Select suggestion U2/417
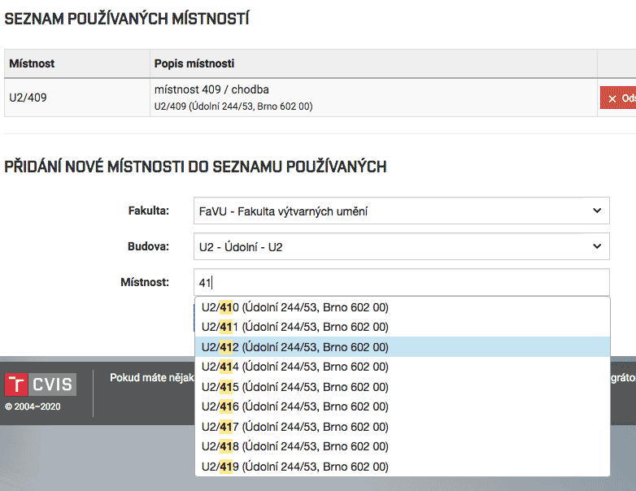 tap(403, 427)
